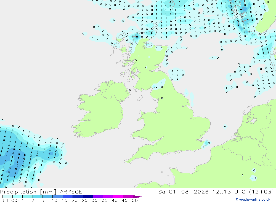The height and width of the screenshot is (202, 276).
Task: Click the 15–20 mm legend color box
Action: [68, 196]
